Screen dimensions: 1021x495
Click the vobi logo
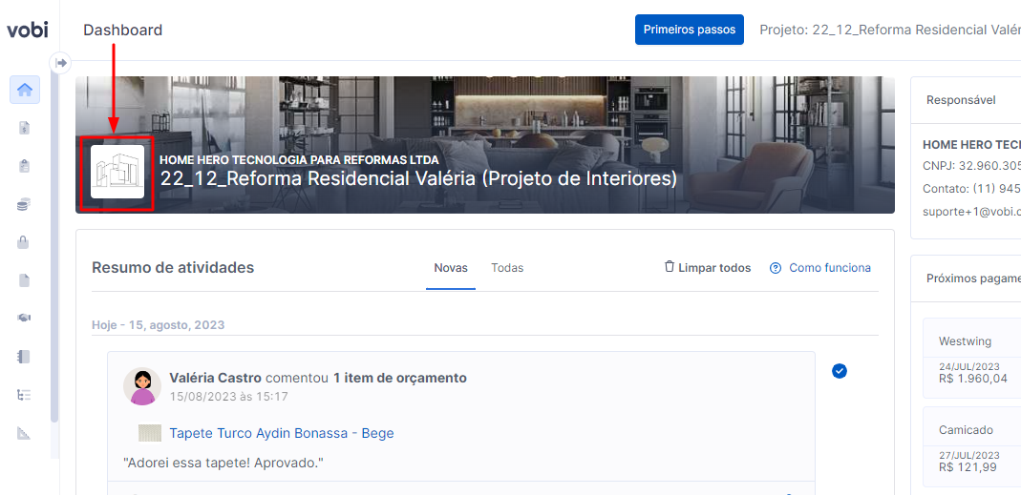(x=28, y=30)
